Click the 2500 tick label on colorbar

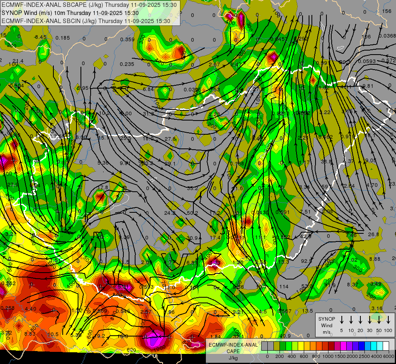[x=364, y=356]
